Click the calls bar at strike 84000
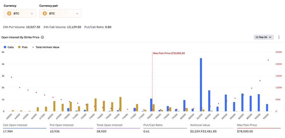The height and width of the screenshot is (138, 285). pyautogui.click(x=226, y=103)
